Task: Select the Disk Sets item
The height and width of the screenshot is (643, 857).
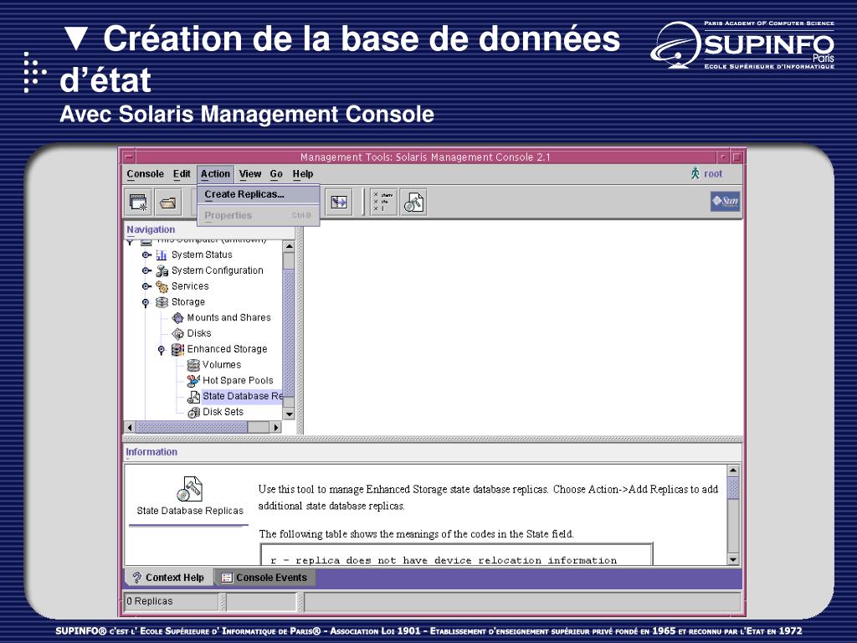Action: (x=223, y=412)
